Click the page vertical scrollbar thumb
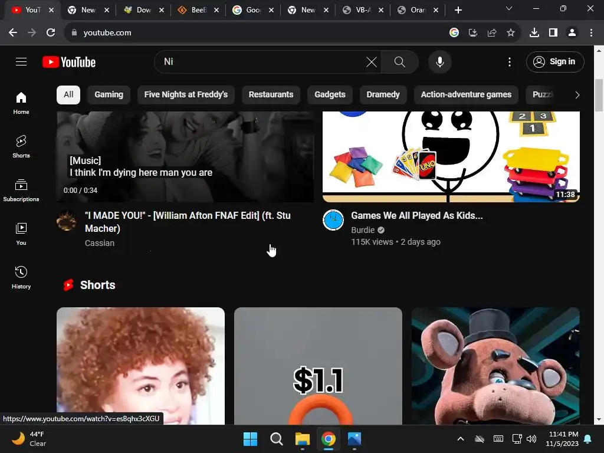The height and width of the screenshot is (453, 604). tap(599, 95)
